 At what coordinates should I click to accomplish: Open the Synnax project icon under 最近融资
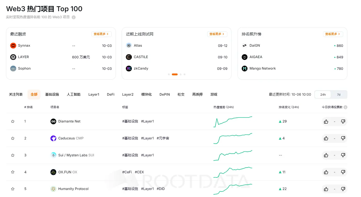[13, 45]
